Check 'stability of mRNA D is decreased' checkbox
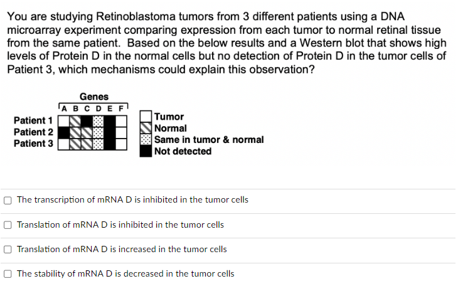The image size is (458, 286). pos(8,273)
